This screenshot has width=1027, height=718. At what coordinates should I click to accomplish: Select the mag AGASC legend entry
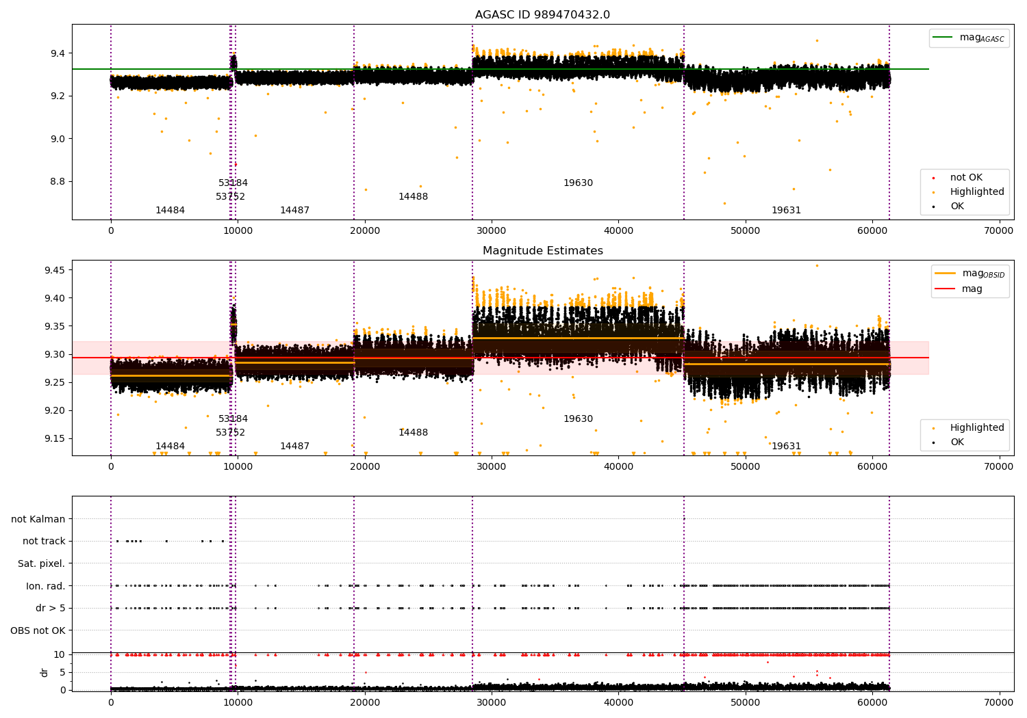(968, 38)
